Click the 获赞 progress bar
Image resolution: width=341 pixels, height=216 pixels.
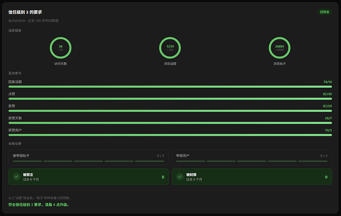170,111
